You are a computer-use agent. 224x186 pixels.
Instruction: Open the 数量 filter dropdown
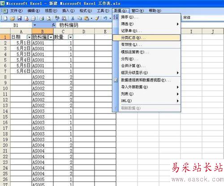(70, 37)
